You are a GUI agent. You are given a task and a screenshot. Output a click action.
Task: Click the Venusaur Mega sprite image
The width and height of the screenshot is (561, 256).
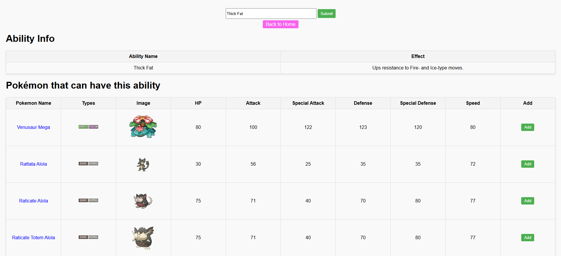point(143,127)
